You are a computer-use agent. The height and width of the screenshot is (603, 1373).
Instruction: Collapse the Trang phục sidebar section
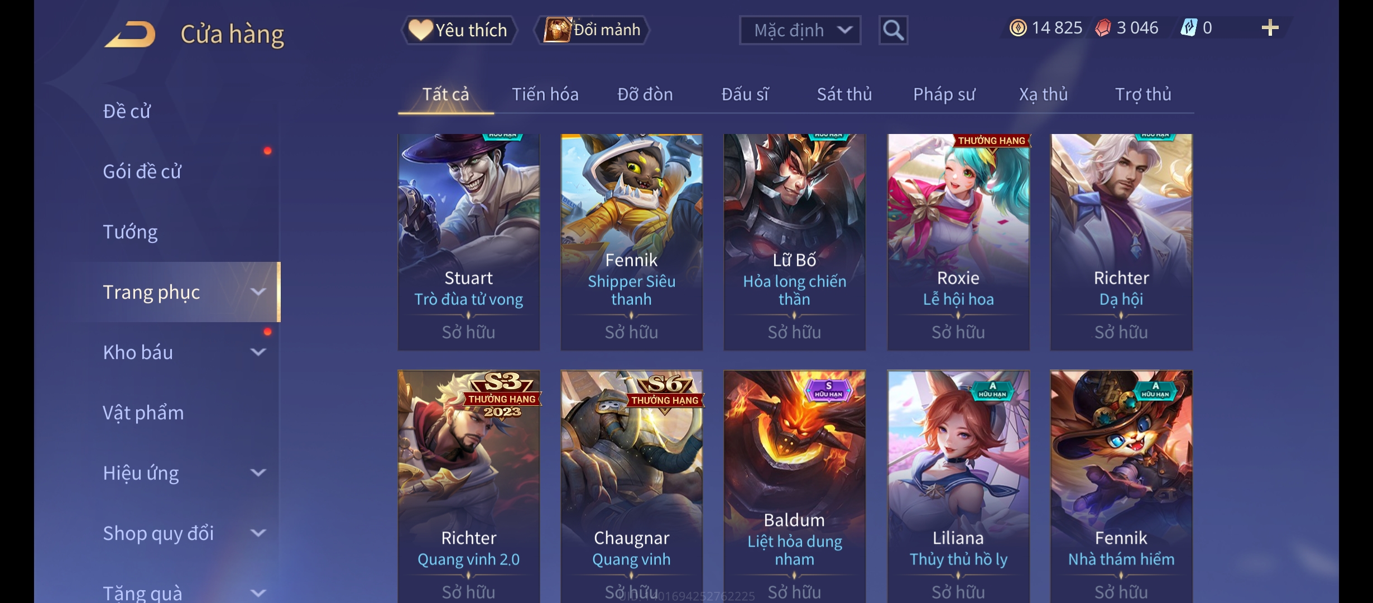click(258, 292)
